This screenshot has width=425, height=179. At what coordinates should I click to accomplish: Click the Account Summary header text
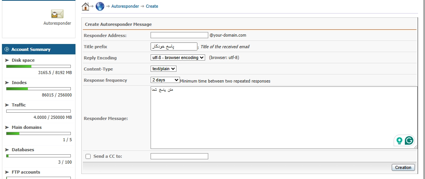pyautogui.click(x=31, y=49)
